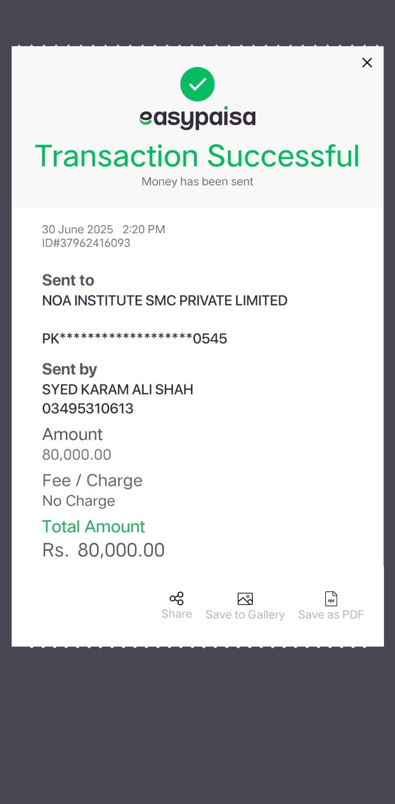Click the easypaisa logo
This screenshot has width=395, height=804.
click(x=197, y=118)
